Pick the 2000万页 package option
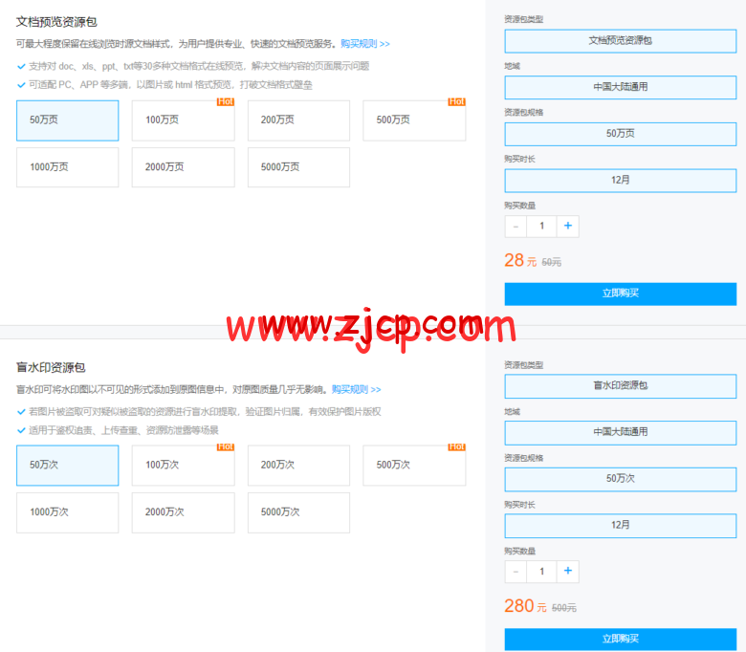 click(x=184, y=167)
